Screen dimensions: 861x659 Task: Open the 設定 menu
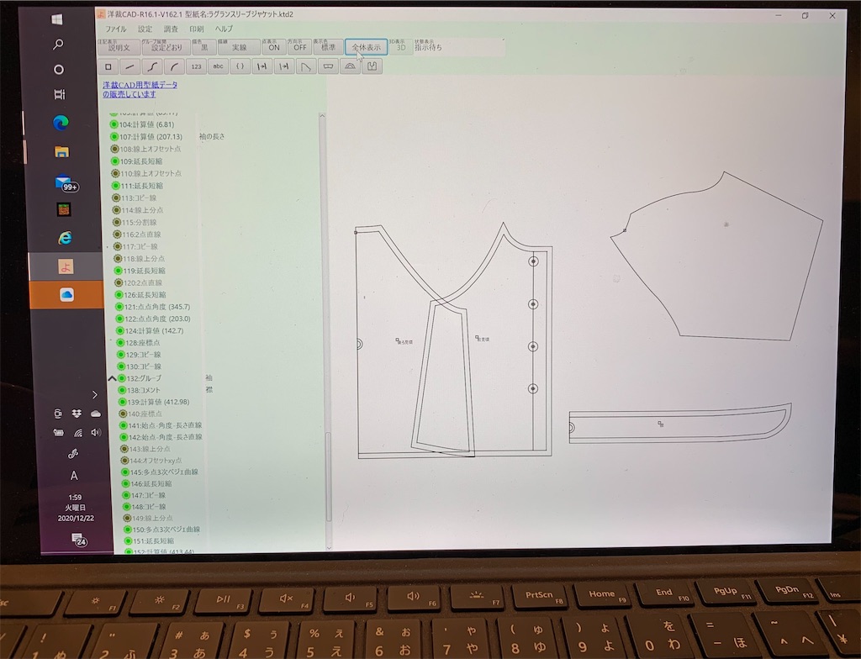click(145, 29)
